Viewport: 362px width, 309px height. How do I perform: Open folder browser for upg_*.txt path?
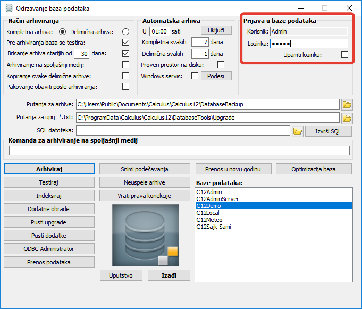point(347,118)
